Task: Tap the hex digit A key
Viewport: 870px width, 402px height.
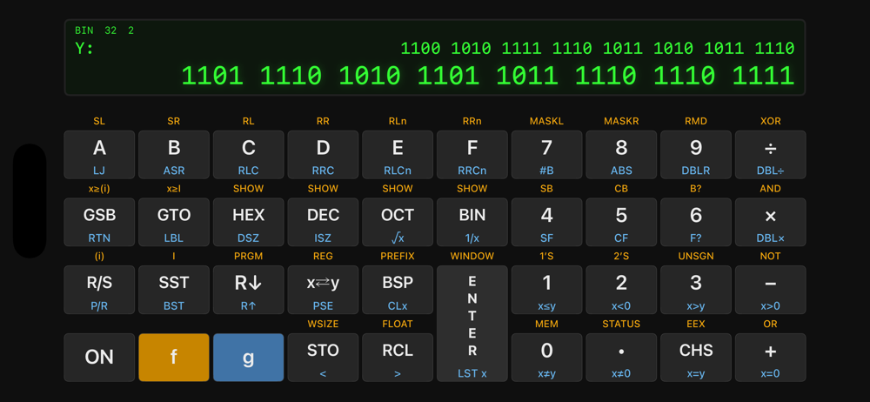Action: (x=99, y=155)
